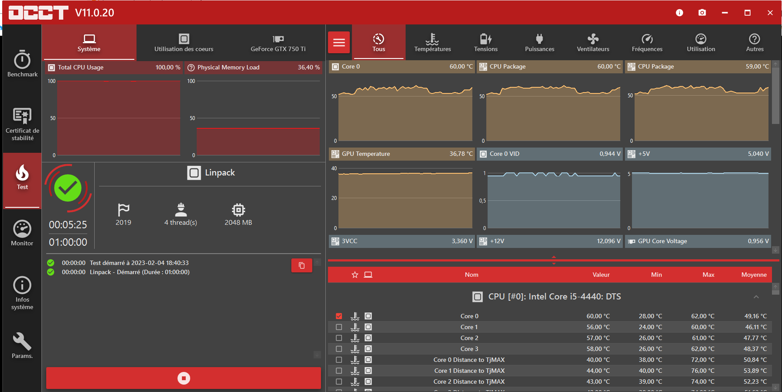Switch to the Températures tab
782x392 pixels.
click(x=432, y=42)
